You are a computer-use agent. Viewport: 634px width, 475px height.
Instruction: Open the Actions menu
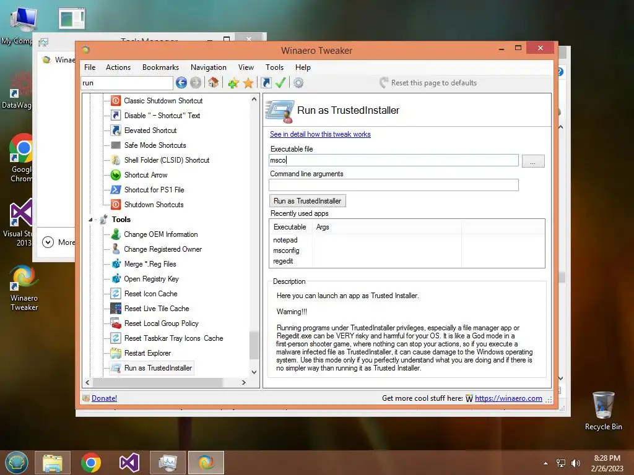[x=118, y=67]
